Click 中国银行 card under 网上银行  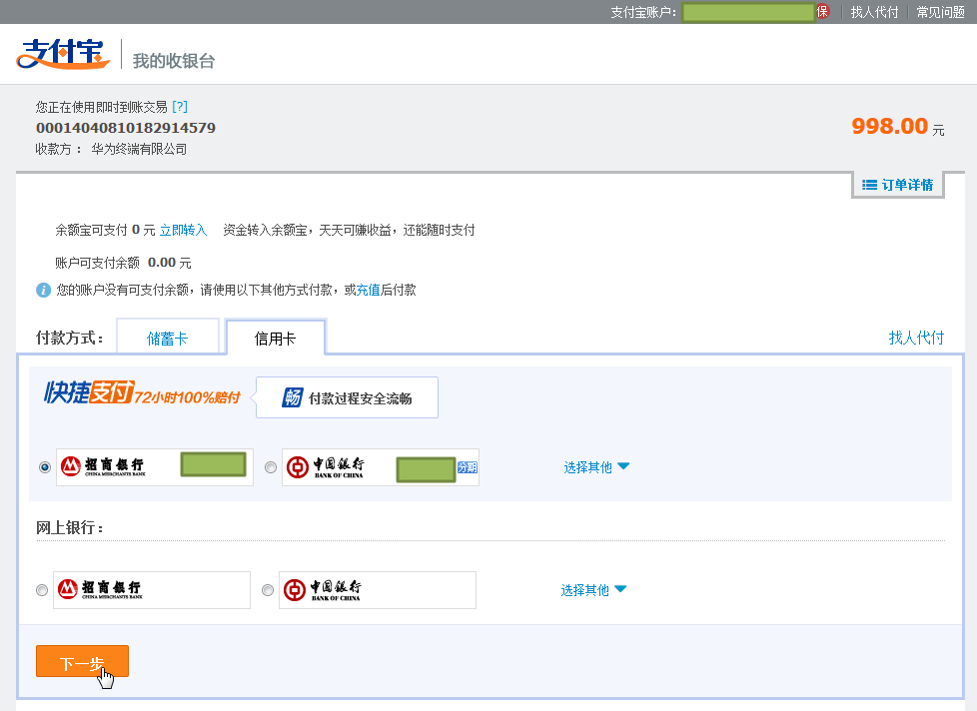click(x=377, y=589)
